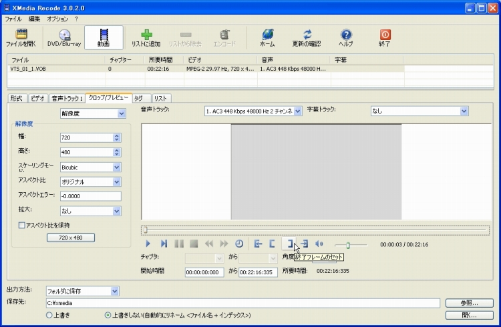Open DVD/Blu-ray disc source
The image size is (501, 327).
click(x=64, y=37)
